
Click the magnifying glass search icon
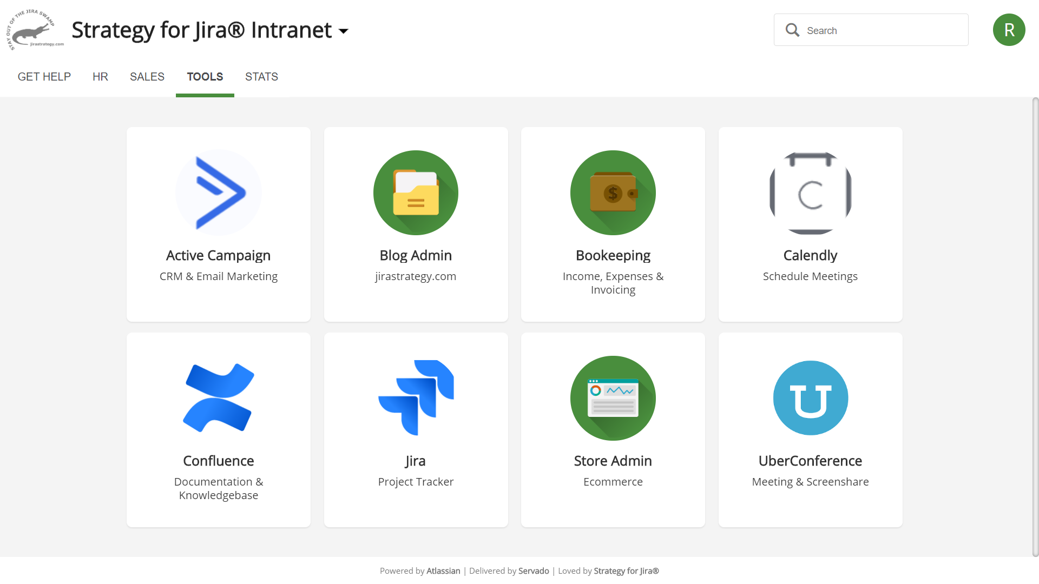792,30
